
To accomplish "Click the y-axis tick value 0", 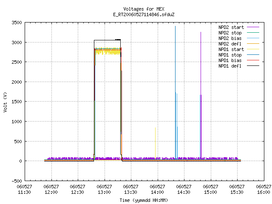I will [21, 161].
